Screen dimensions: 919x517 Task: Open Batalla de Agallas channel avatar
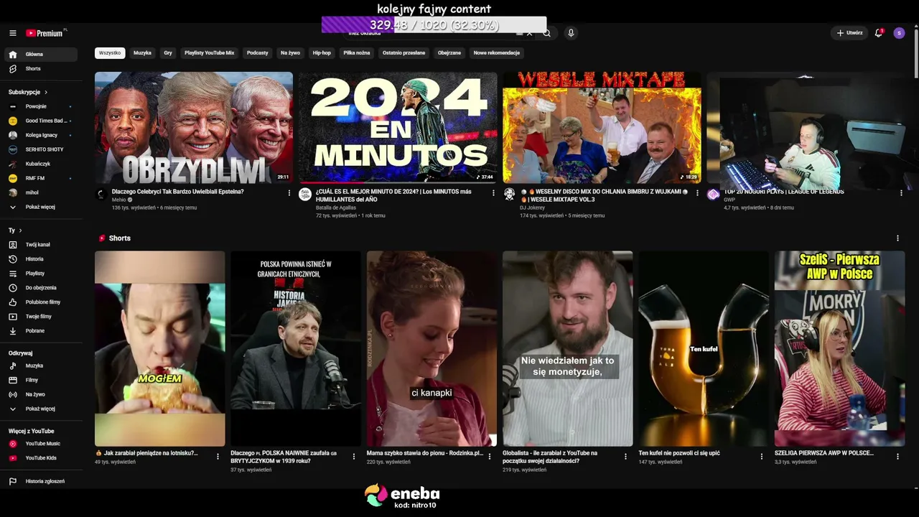click(x=305, y=195)
